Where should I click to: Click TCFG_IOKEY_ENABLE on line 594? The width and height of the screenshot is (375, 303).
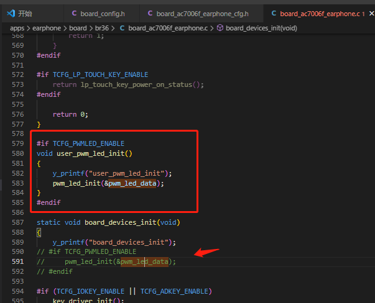click(90, 292)
